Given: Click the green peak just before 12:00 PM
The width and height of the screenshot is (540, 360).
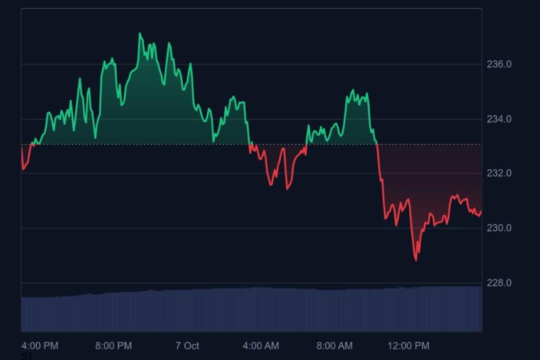Looking at the screenshot, I should (353, 91).
